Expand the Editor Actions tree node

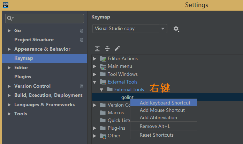pos(94,59)
